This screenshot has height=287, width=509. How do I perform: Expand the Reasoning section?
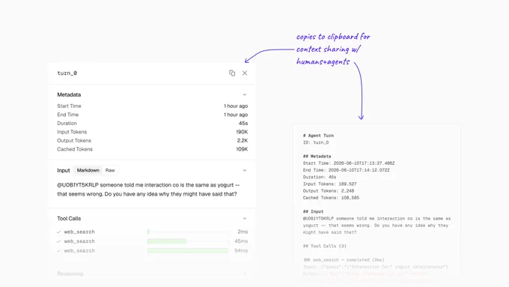pos(245,274)
